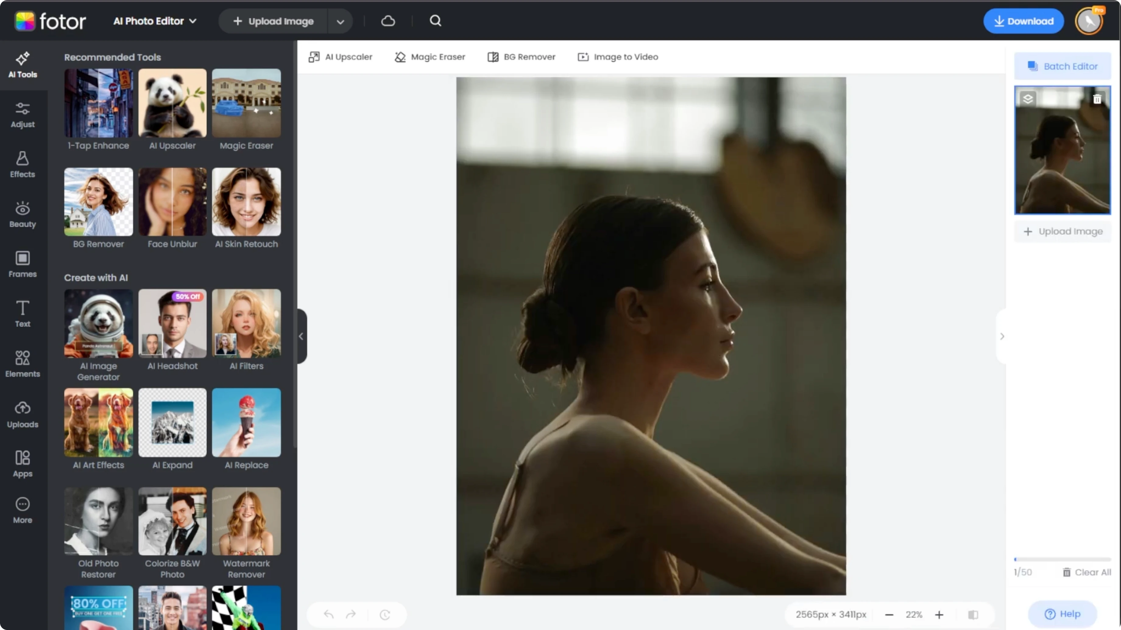Click the Download button

pos(1024,21)
